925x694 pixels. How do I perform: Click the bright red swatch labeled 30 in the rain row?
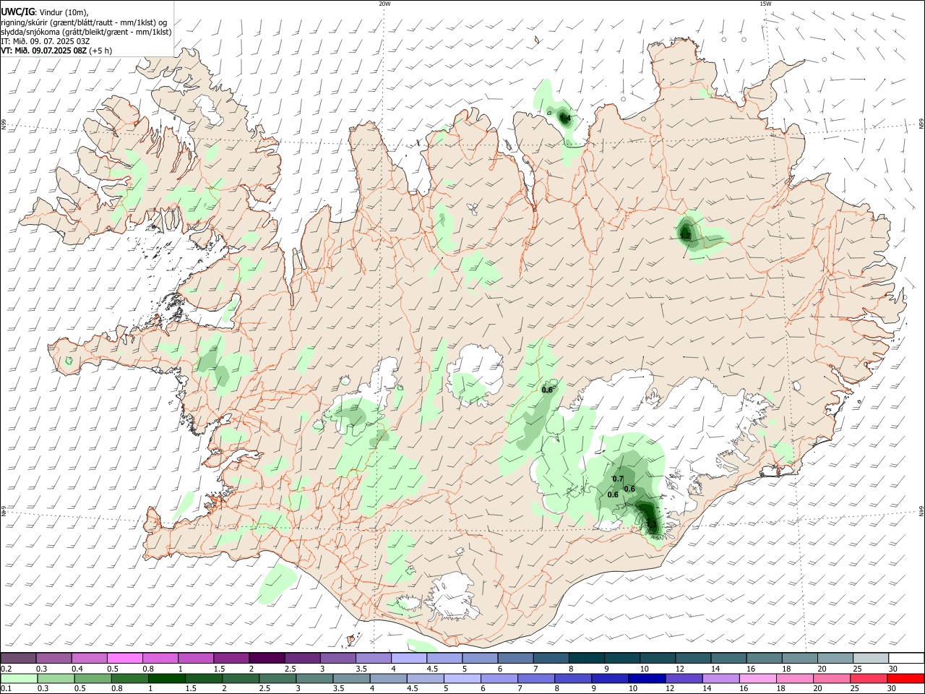(x=905, y=678)
